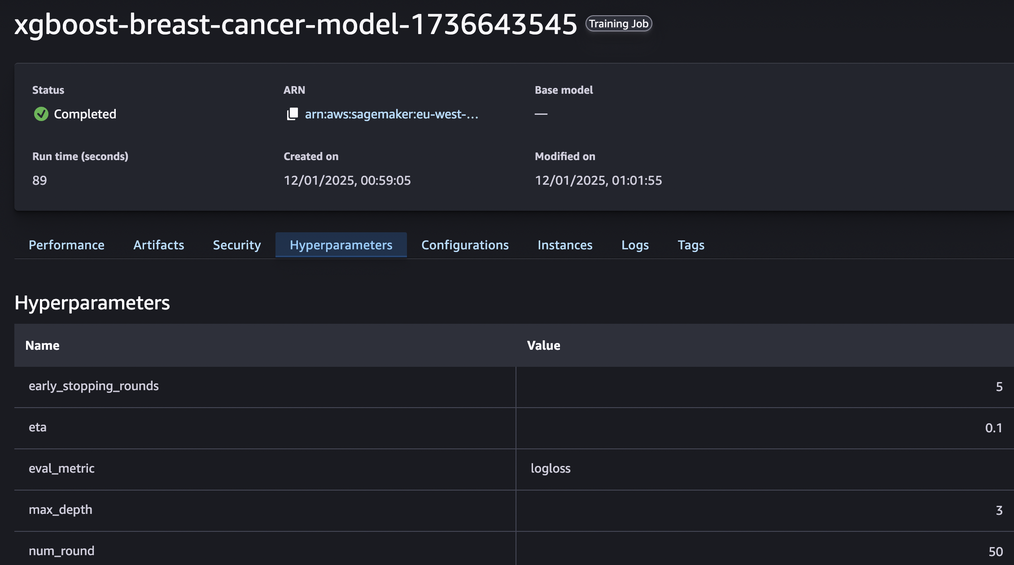Click the Created on date 12/01/2025, 00:59:05
Viewport: 1014px width, 565px height.
(x=347, y=180)
